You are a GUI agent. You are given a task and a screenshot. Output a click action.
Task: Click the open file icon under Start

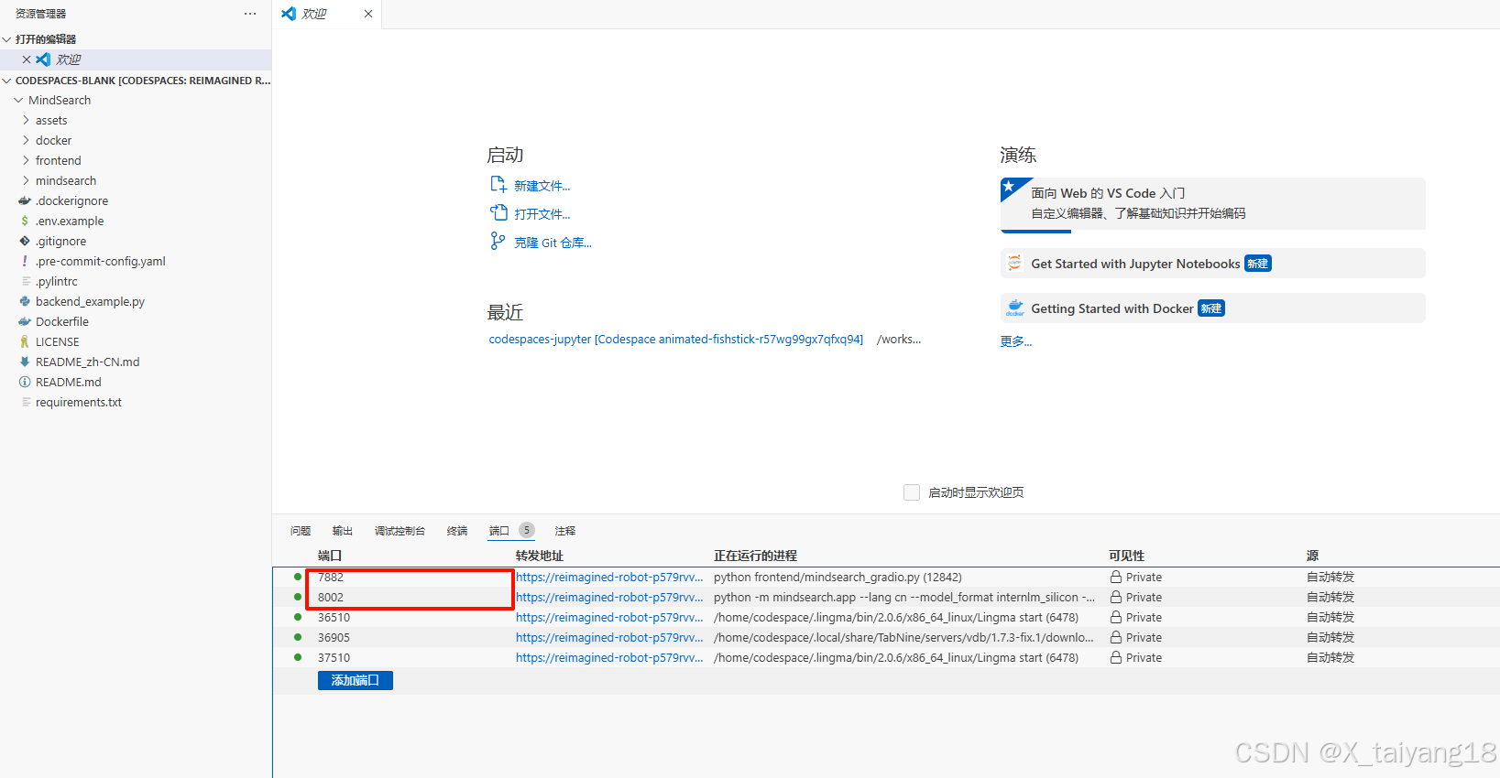[x=498, y=213]
